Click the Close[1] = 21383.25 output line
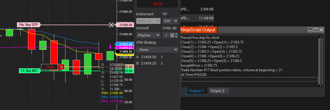The height and width of the screenshot is (110, 330). [x=212, y=42]
